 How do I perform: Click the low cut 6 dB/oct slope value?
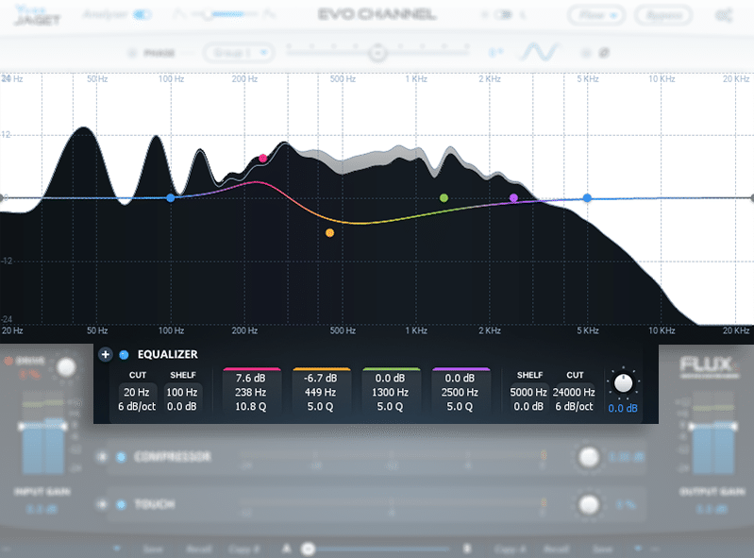click(137, 407)
